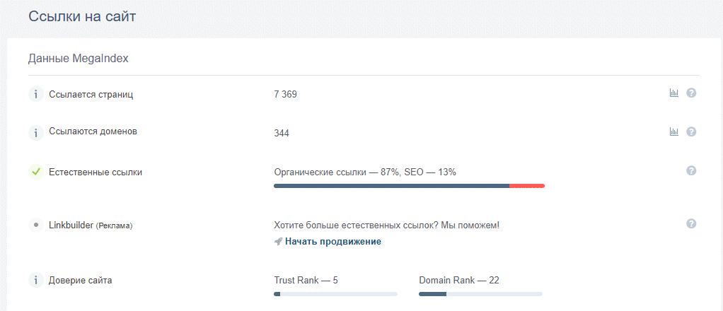Click help icon in Ссылается страниц row
The height and width of the screenshot is (311, 723).
(x=690, y=93)
